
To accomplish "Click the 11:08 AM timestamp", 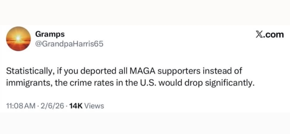I will pyautogui.click(x=21, y=106).
